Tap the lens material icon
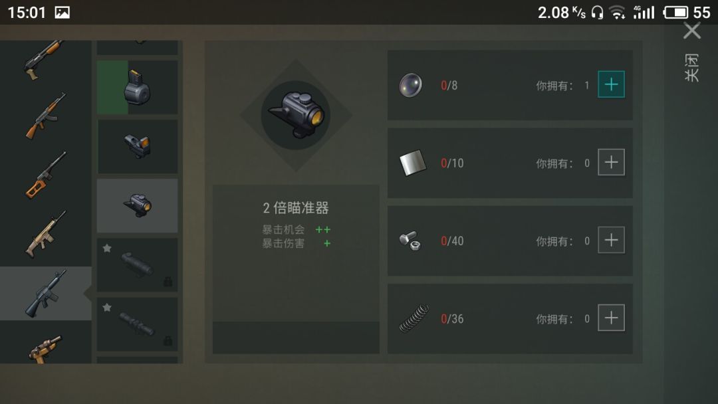 pyautogui.click(x=410, y=85)
